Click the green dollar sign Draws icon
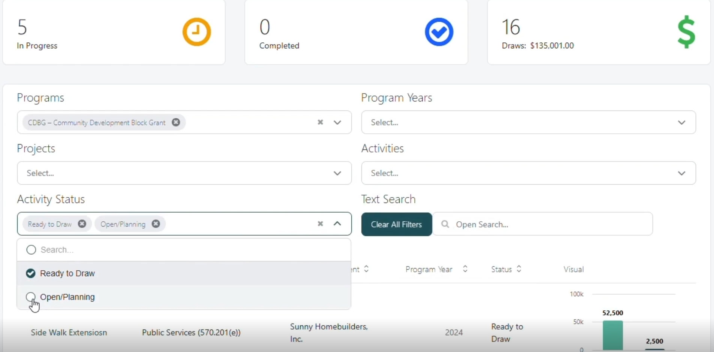The height and width of the screenshot is (352, 714). coord(687,32)
